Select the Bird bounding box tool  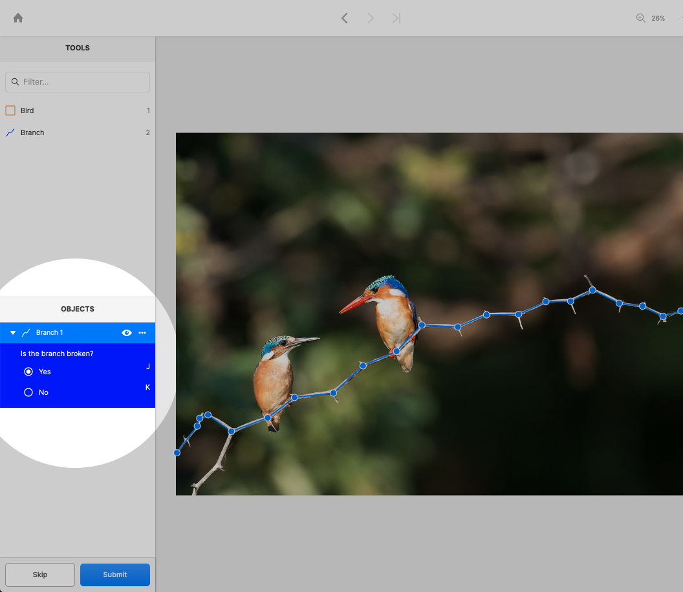click(x=78, y=111)
